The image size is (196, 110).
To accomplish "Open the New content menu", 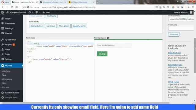I will click(46, 12).
